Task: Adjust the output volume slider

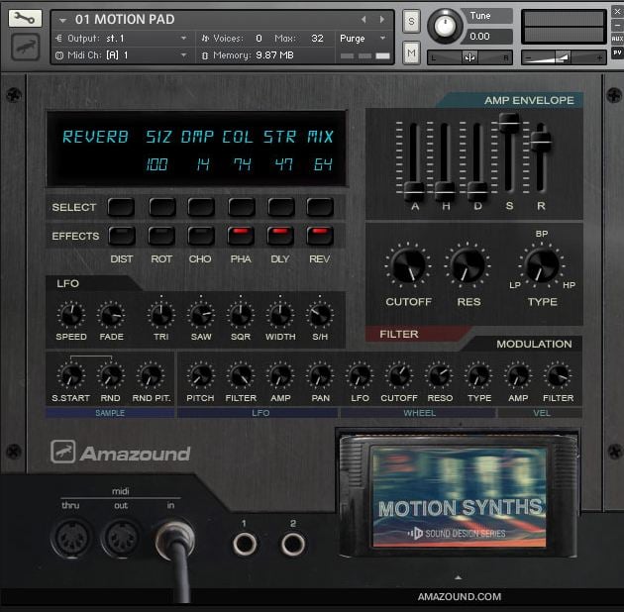Action: point(564,58)
